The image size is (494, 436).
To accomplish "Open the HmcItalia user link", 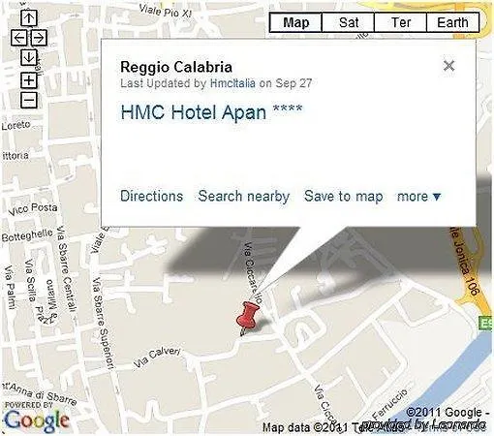I will (232, 83).
